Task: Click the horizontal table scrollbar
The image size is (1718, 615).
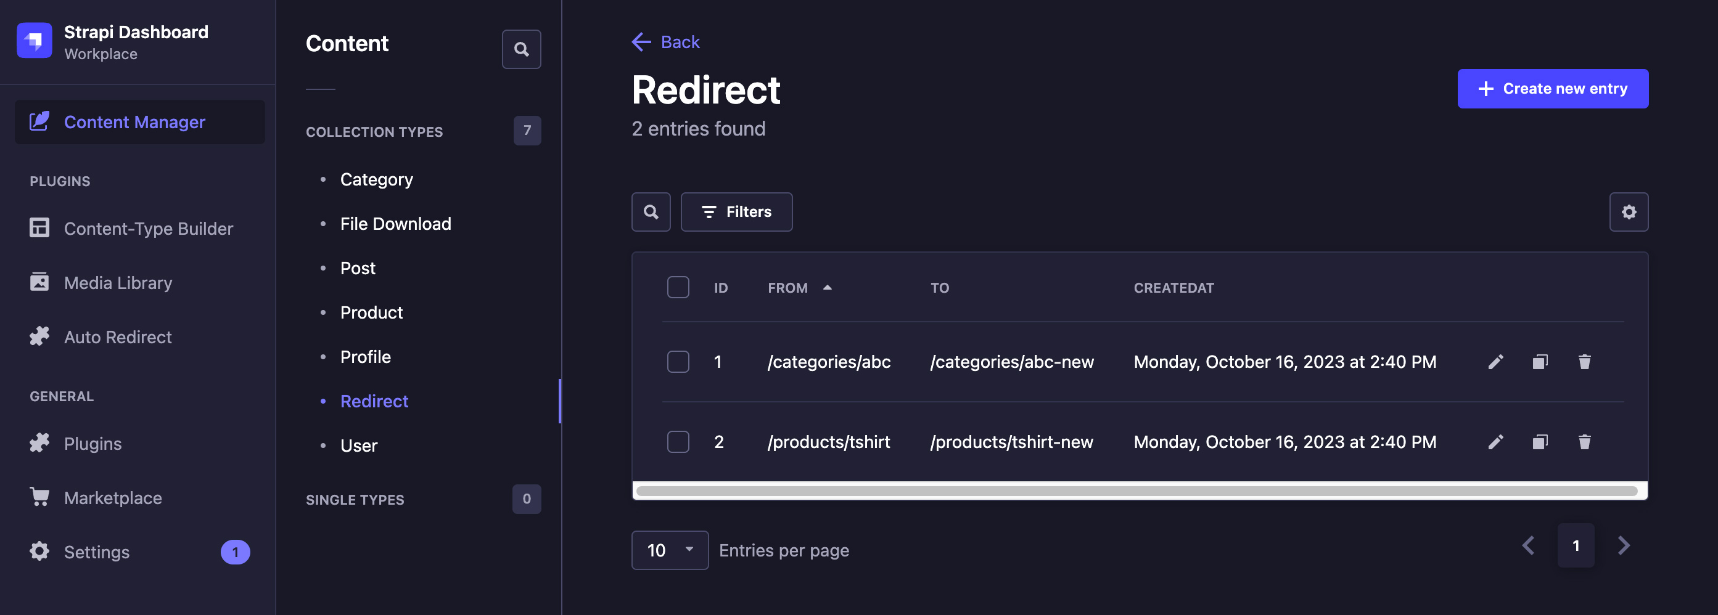Action: coord(1136,491)
